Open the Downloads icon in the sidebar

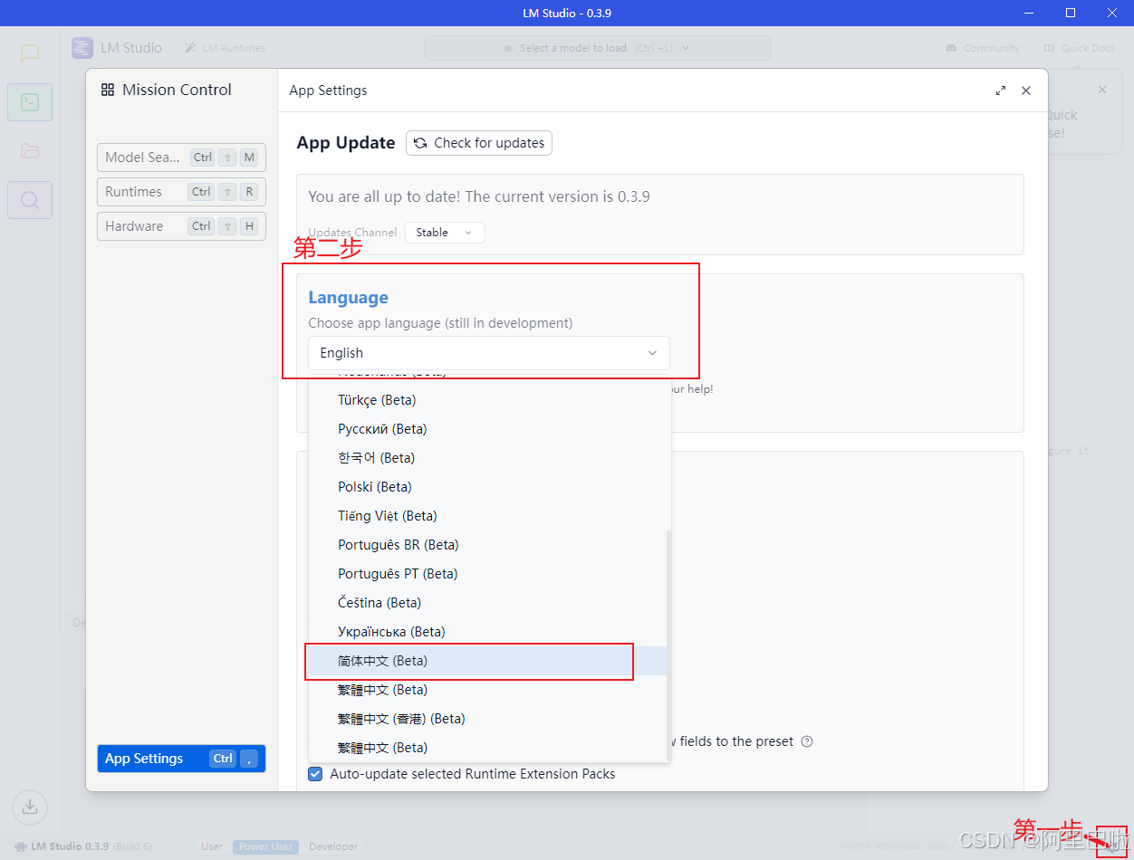tap(30, 806)
